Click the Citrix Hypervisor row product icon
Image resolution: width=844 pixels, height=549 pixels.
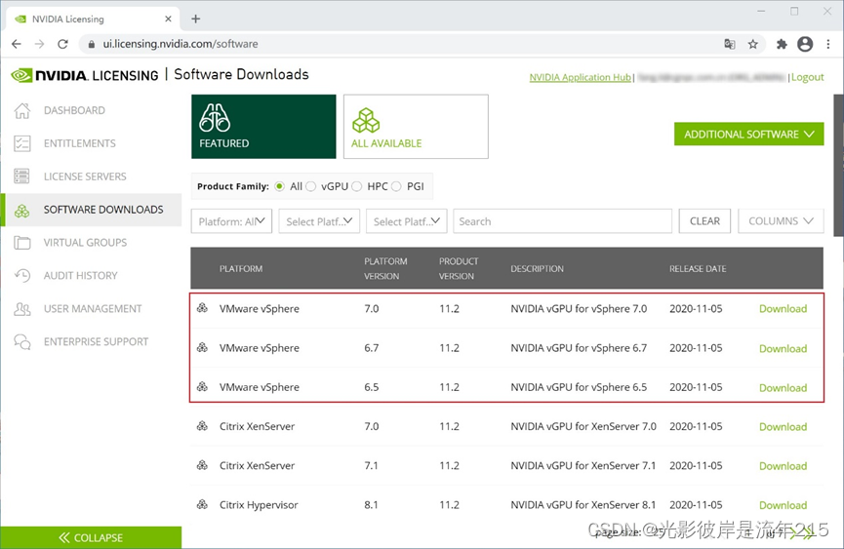click(x=202, y=504)
